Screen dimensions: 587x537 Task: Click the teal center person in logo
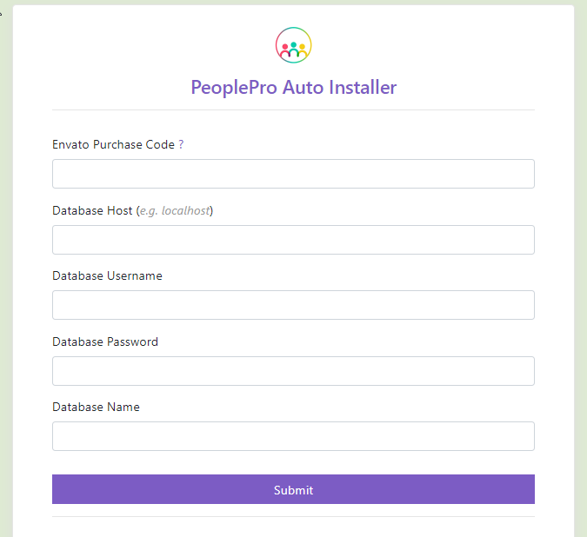pyautogui.click(x=293, y=48)
